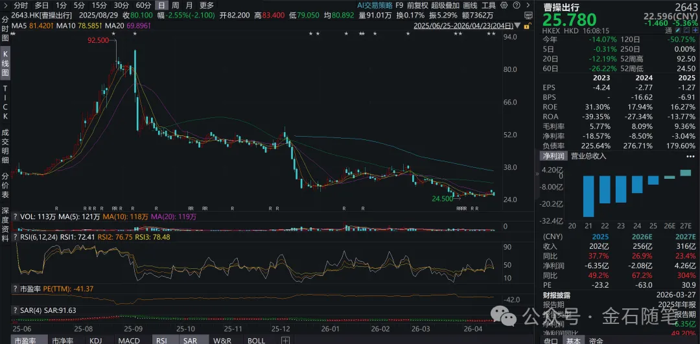The image size is (700, 344).
Task: Toggle KDJ indicator tab
Action: (97, 340)
